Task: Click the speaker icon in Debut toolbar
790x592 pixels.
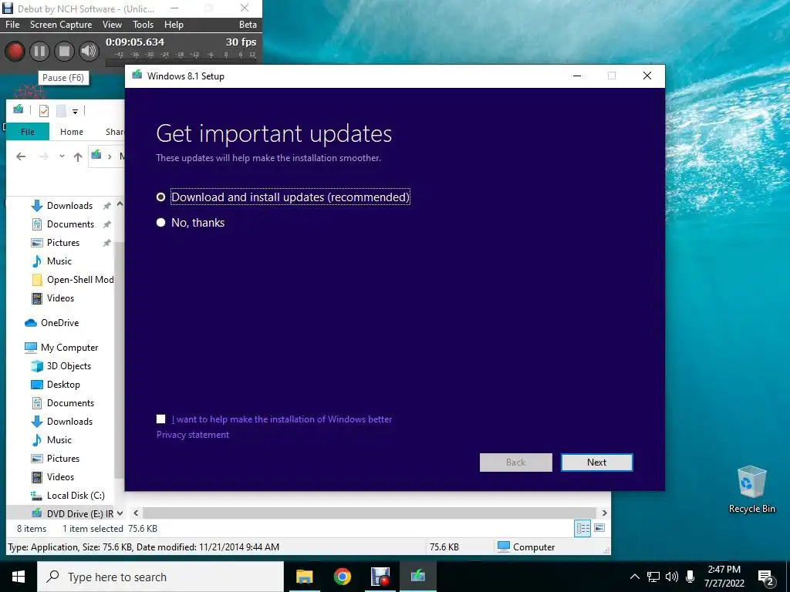Action: click(89, 52)
